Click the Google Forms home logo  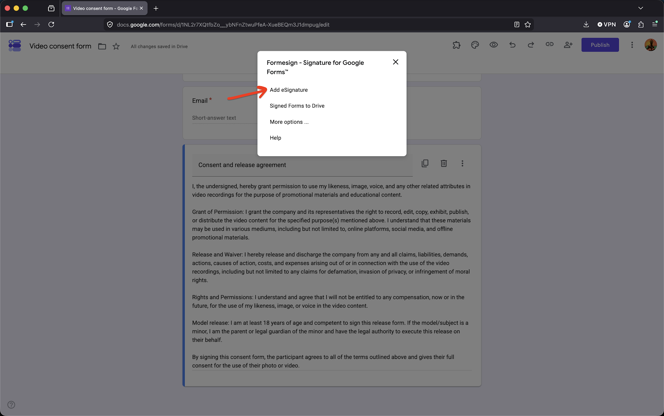pos(15,45)
